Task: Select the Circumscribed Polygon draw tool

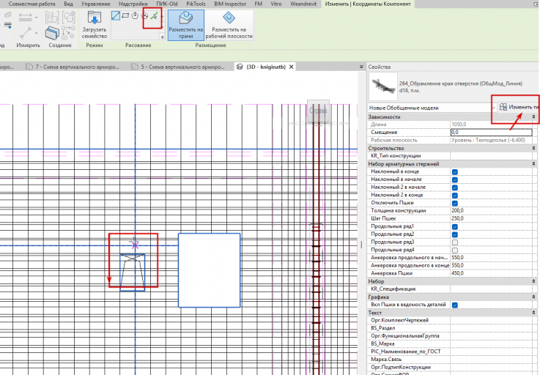Action: [144, 16]
